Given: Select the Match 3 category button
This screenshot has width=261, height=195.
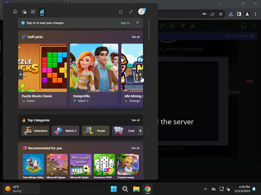Looking at the screenshot, I should click(x=65, y=131).
